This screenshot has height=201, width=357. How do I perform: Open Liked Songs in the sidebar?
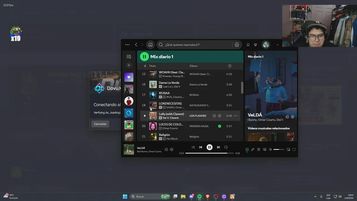(x=129, y=77)
